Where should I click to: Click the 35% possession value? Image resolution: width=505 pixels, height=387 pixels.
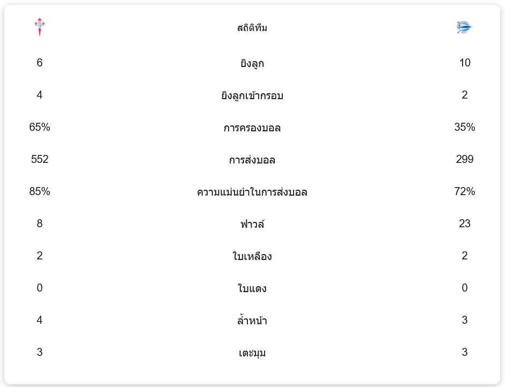465,127
